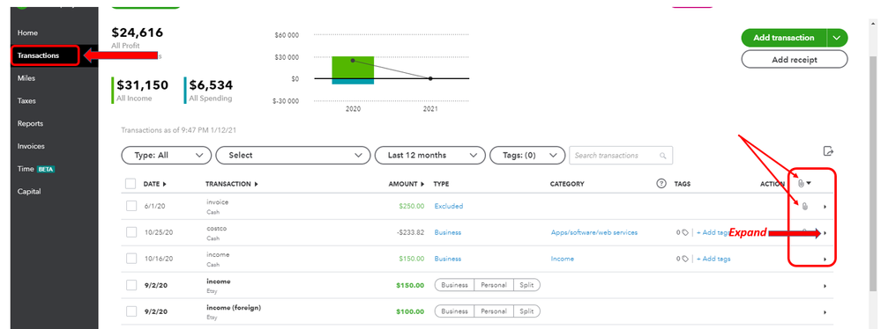Mark income (foreign) as Personal
881x329 pixels.
[494, 311]
